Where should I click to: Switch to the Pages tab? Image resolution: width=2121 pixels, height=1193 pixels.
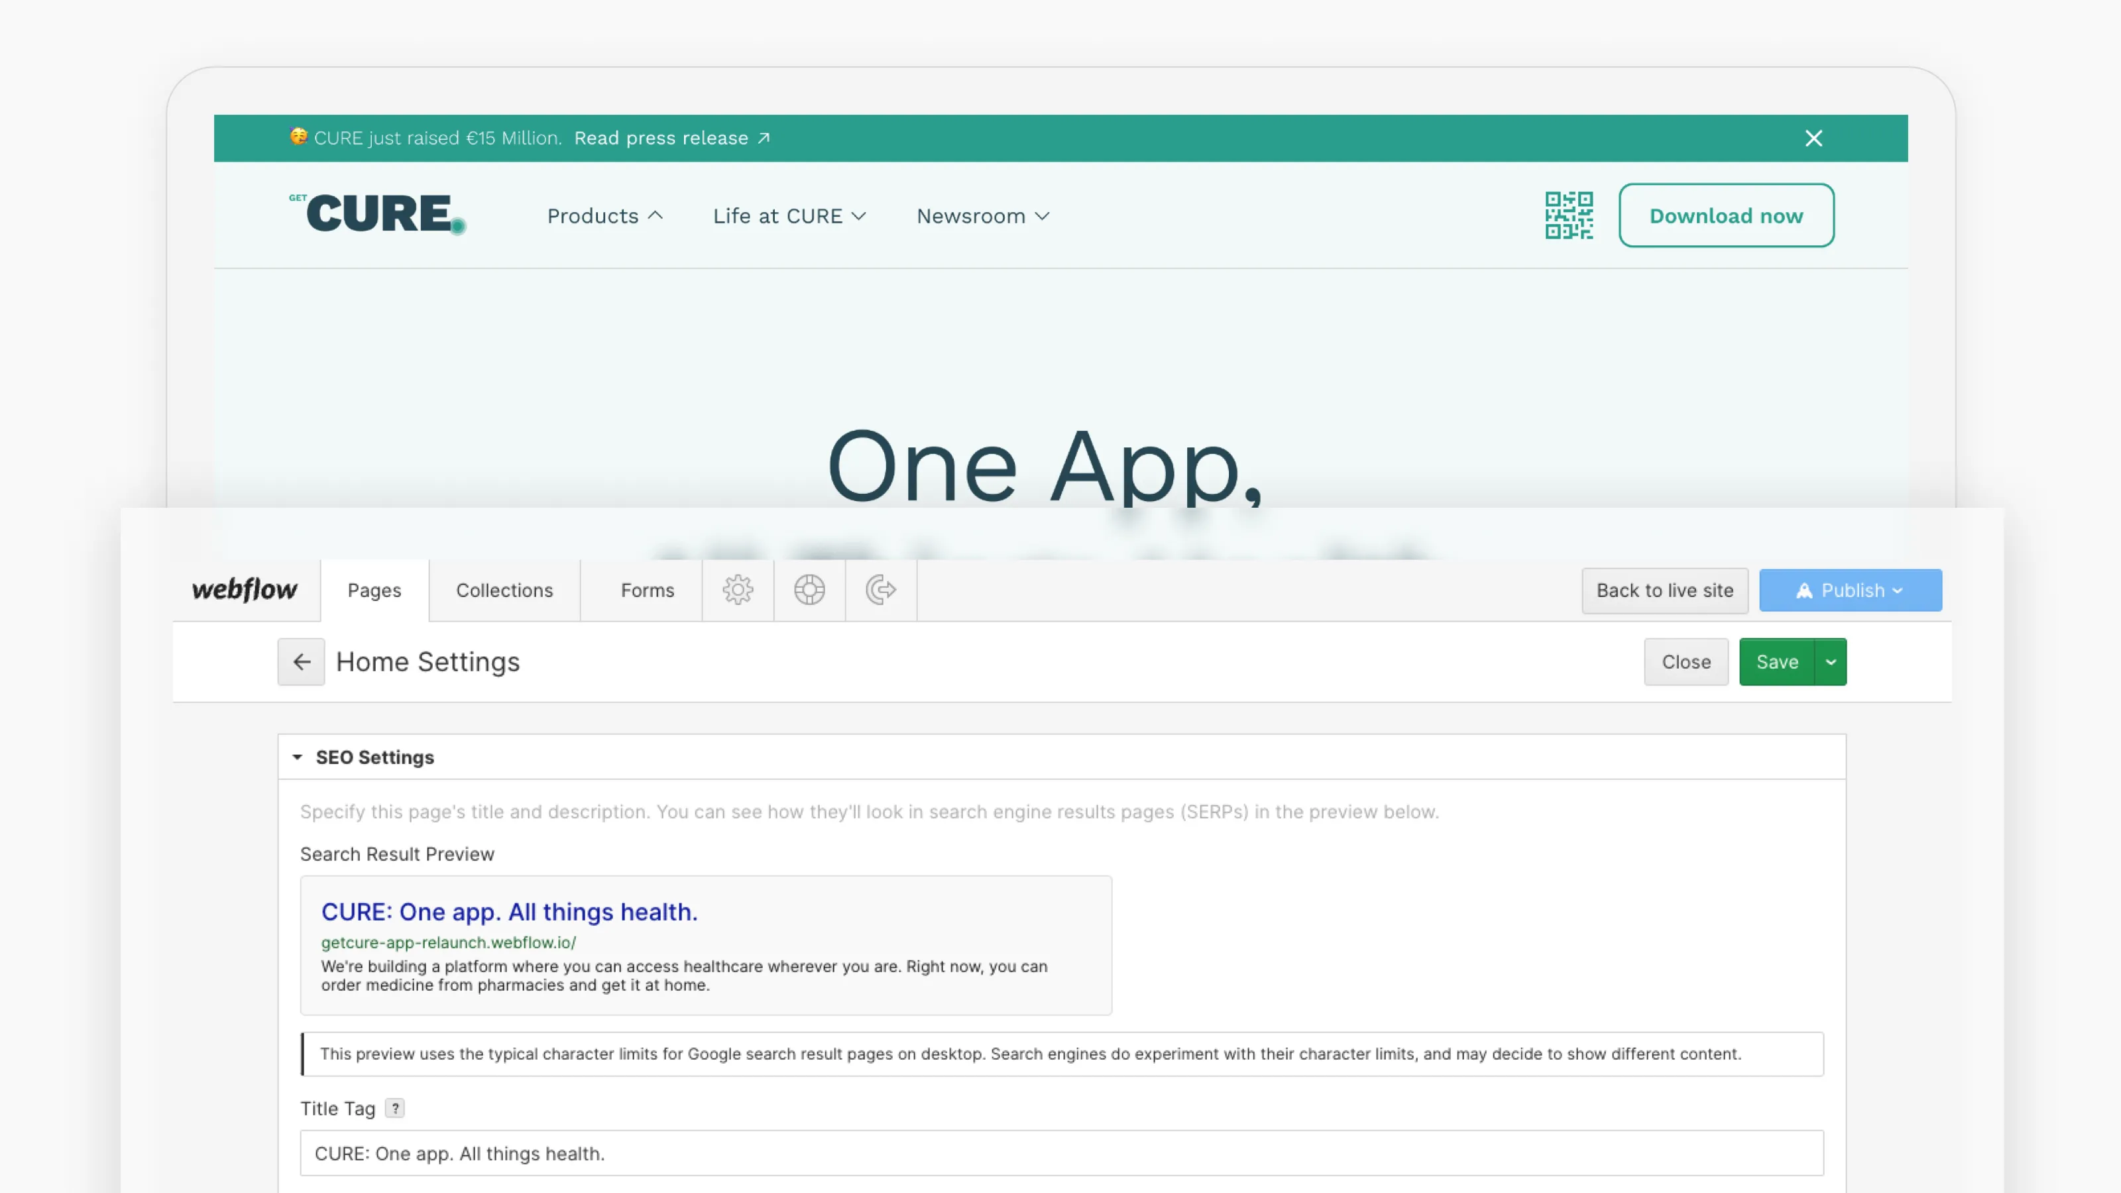(x=374, y=591)
